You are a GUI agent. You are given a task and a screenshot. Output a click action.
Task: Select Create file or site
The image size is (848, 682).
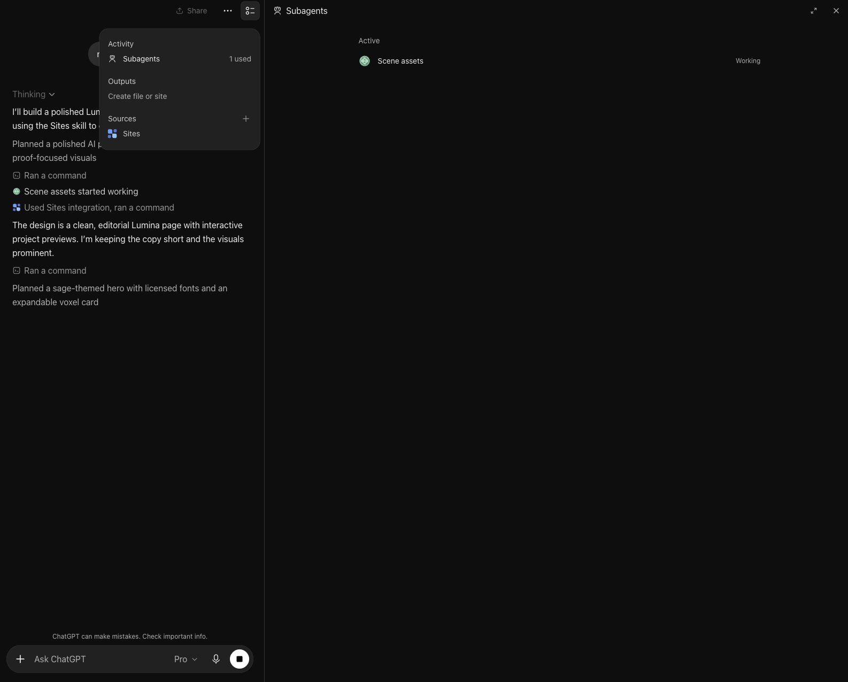pos(137,96)
